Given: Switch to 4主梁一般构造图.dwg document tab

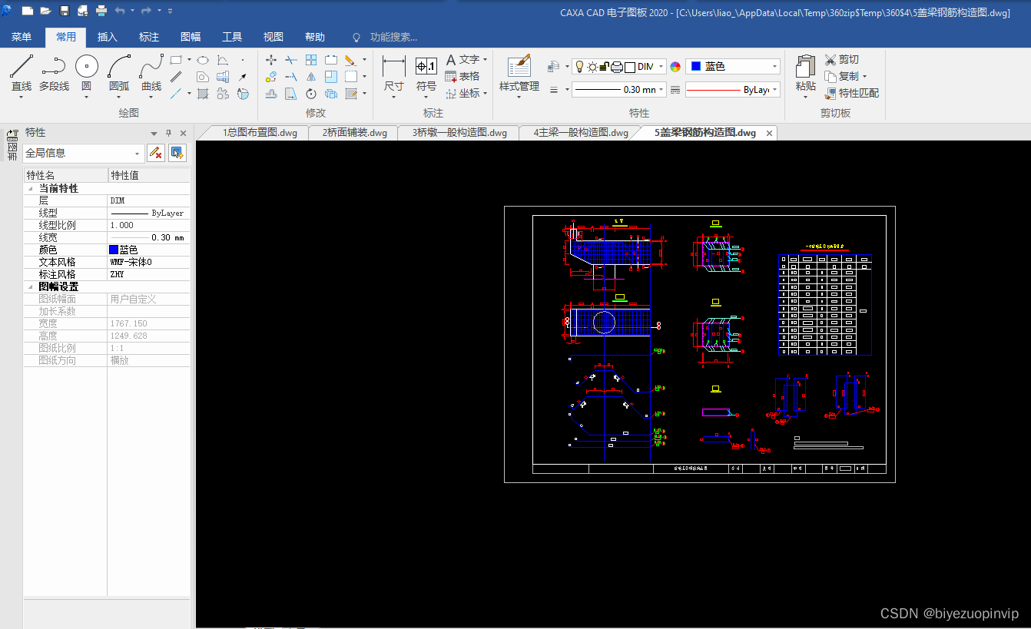Looking at the screenshot, I should tap(580, 133).
